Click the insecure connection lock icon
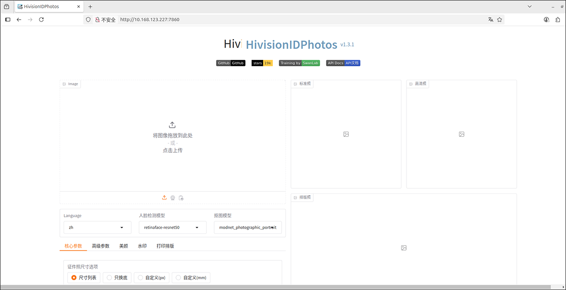The image size is (566, 290). tap(97, 20)
